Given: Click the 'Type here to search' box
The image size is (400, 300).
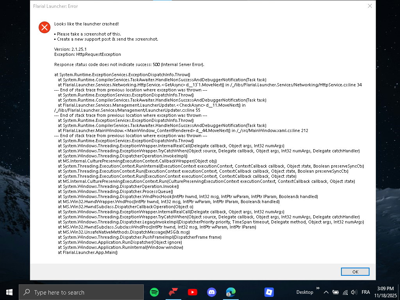Looking at the screenshot, I should (81, 292).
